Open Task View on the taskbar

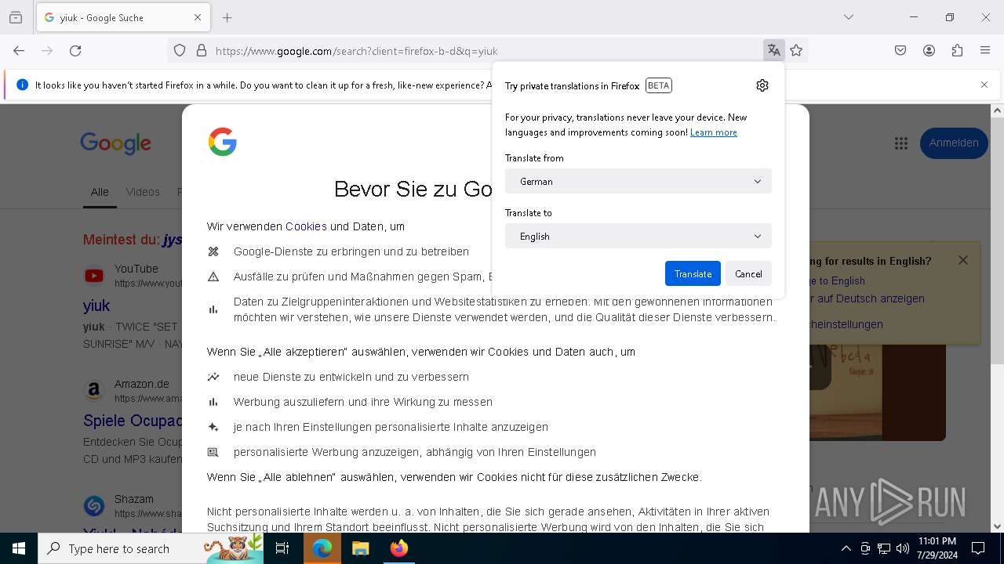282,548
